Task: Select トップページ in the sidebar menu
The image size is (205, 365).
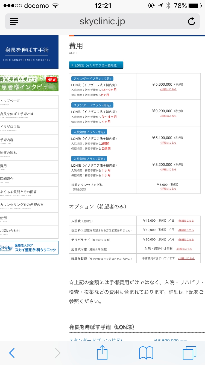Action: click(29, 102)
